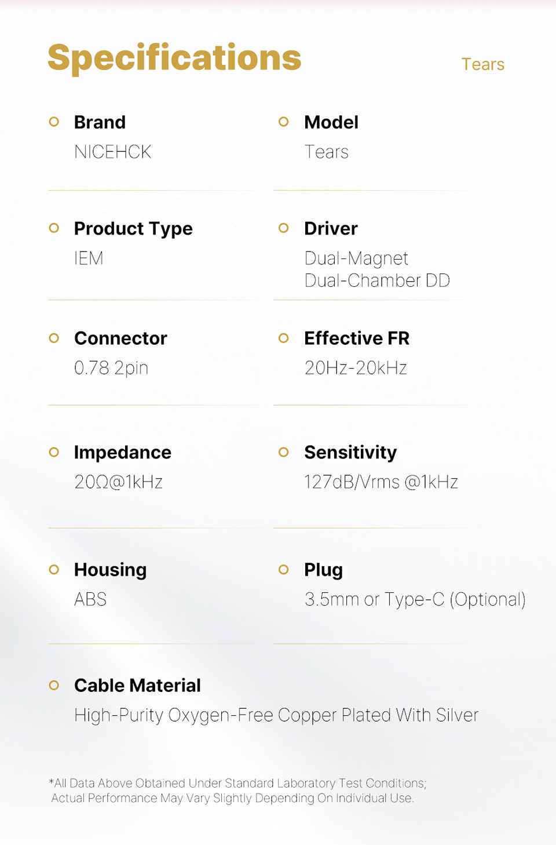Select the 127dB/Vrms @1kHz sensitivity value
556x845 pixels.
(381, 482)
